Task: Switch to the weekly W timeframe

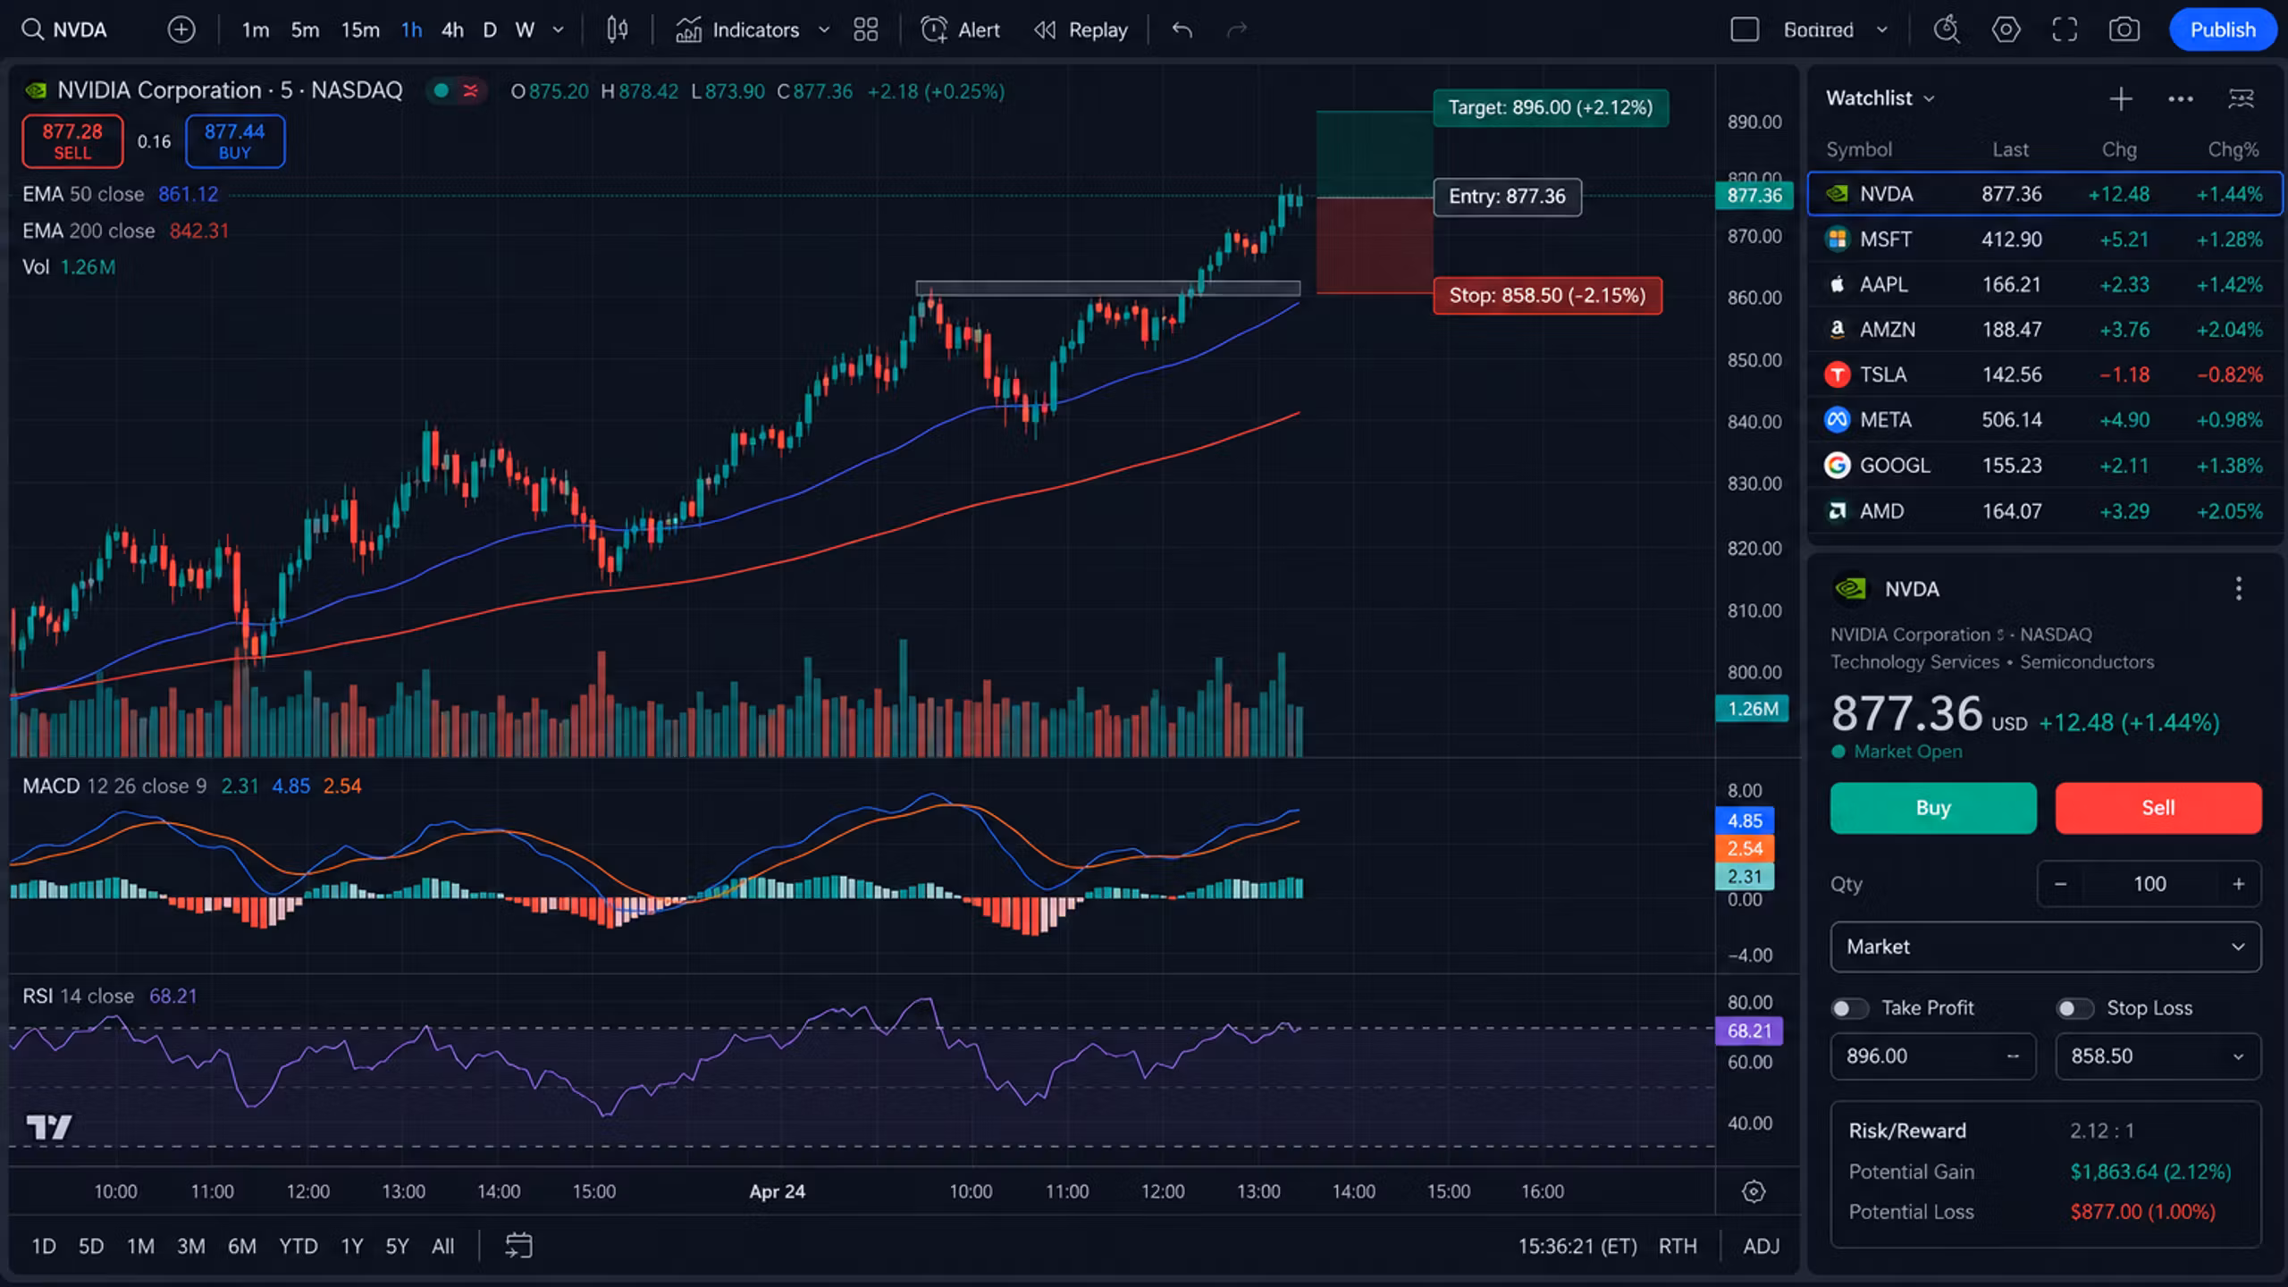Action: (525, 29)
